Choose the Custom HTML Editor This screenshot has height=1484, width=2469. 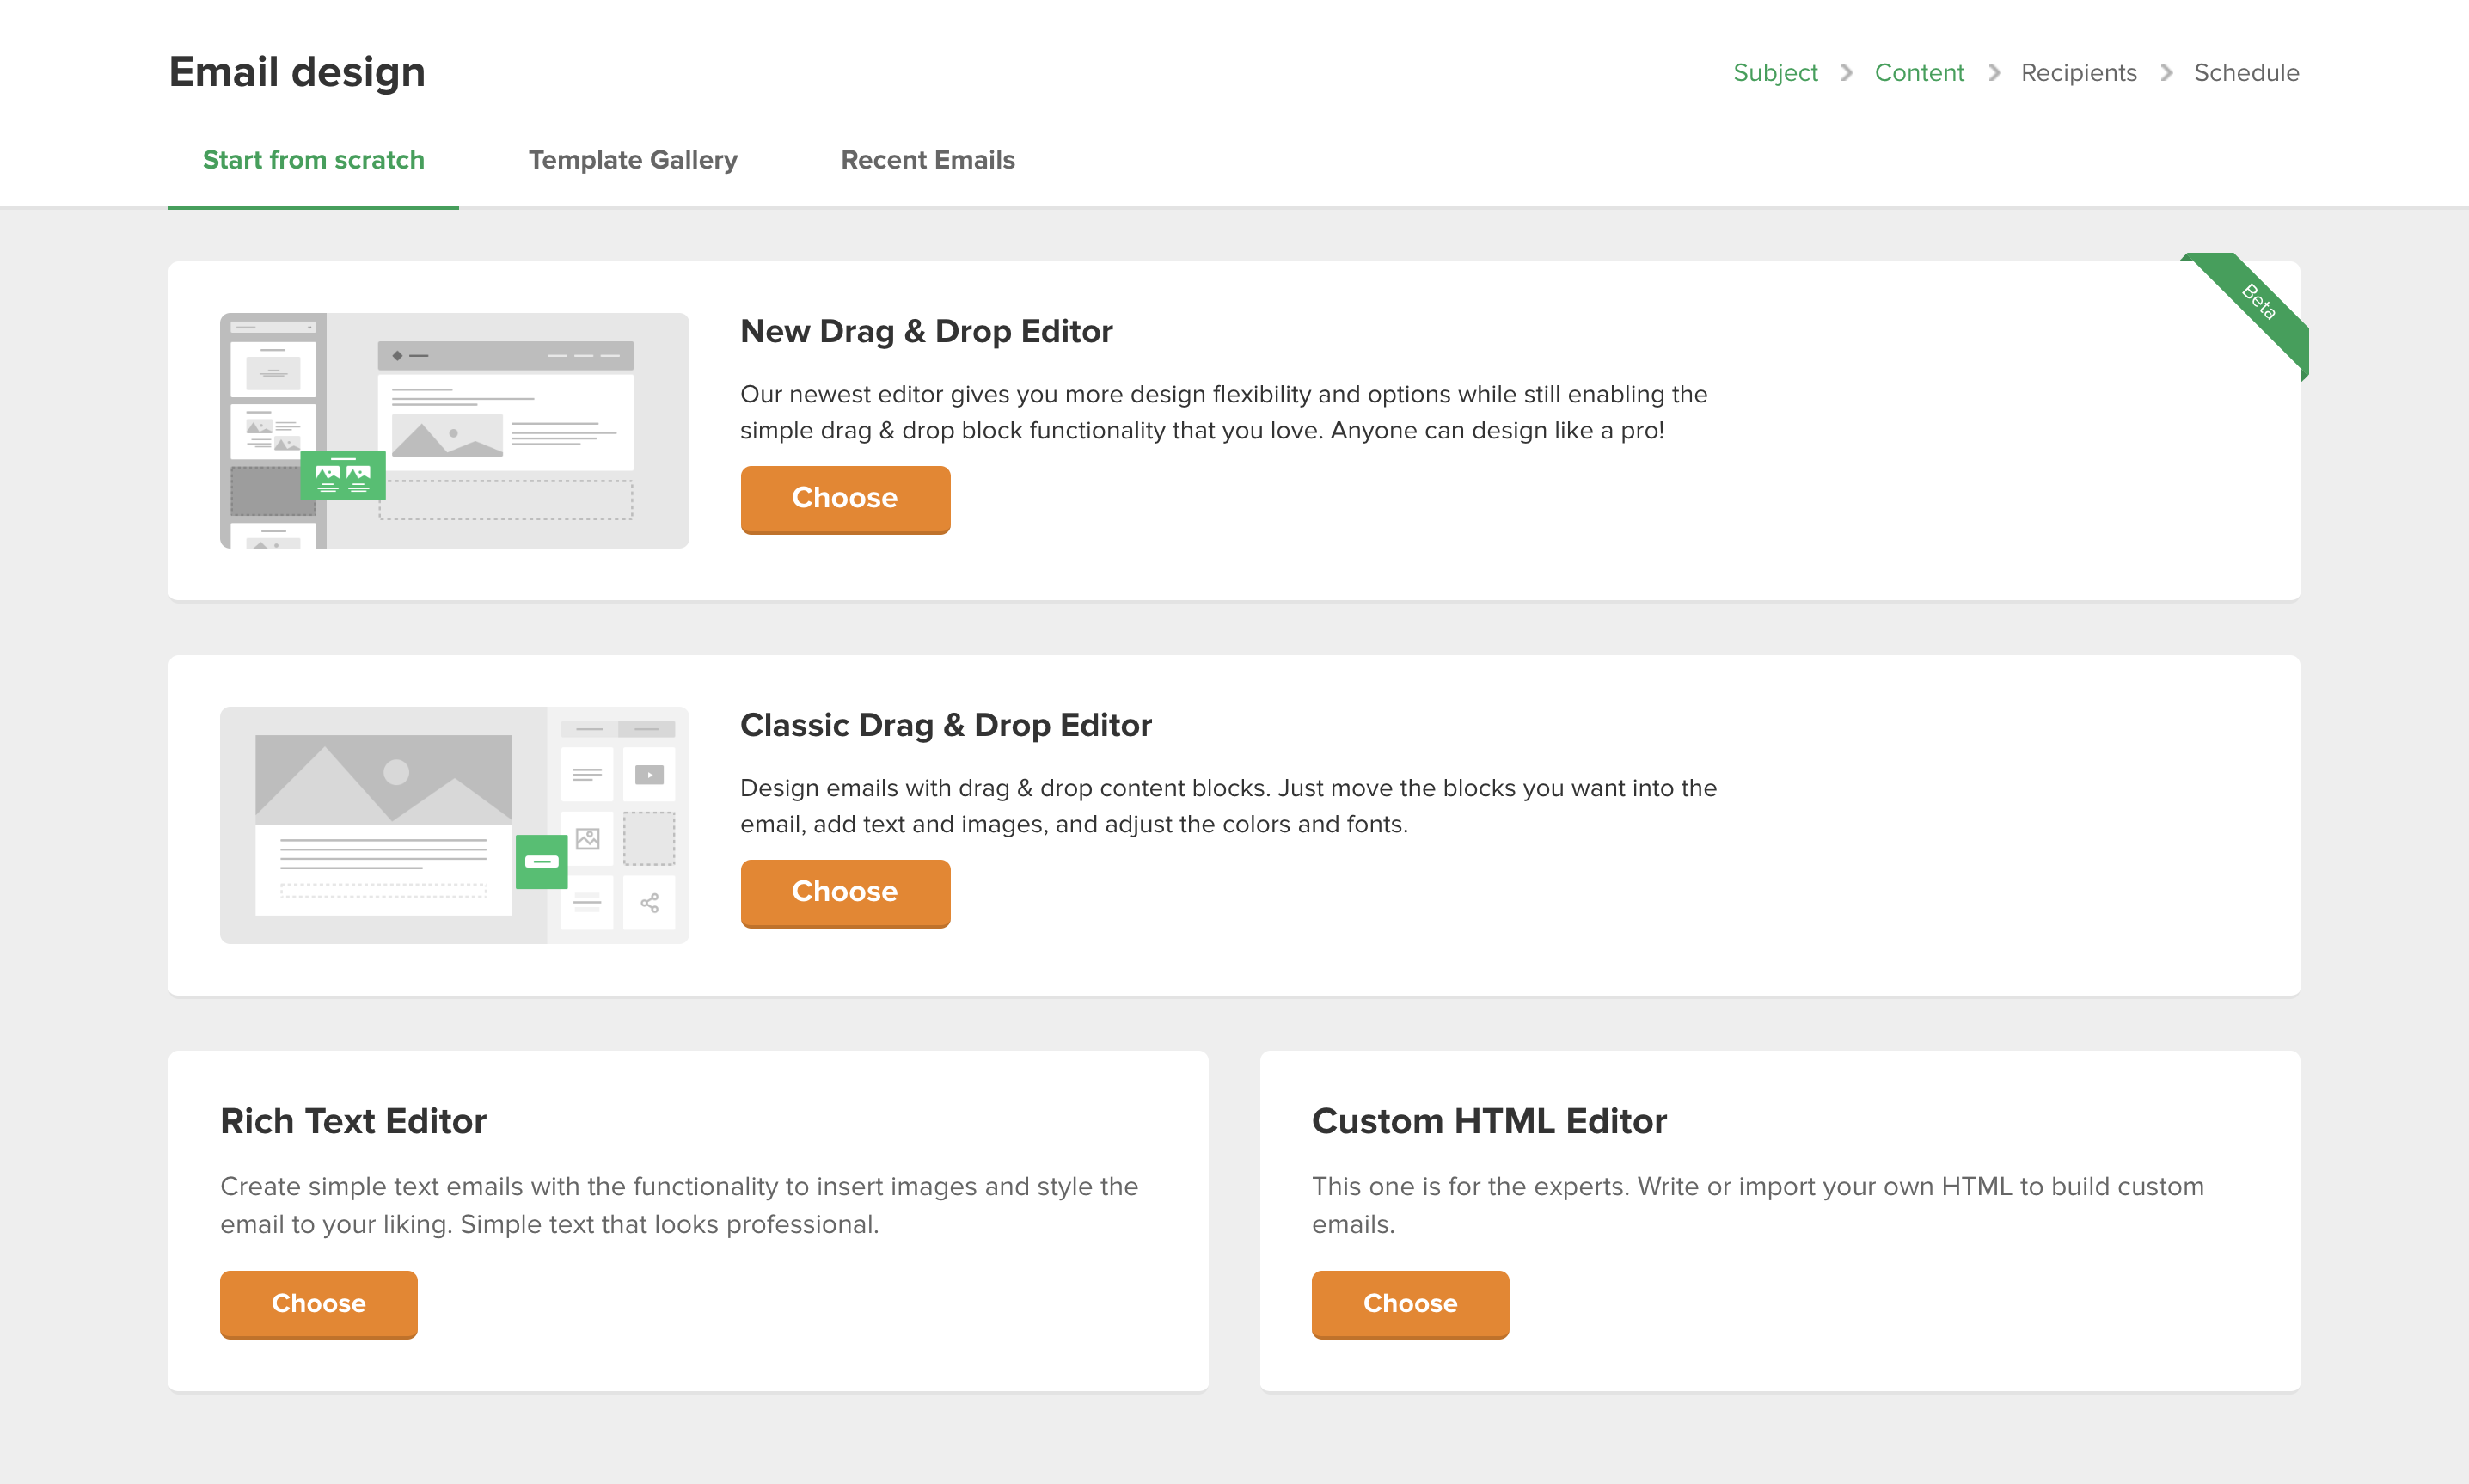(1409, 1304)
